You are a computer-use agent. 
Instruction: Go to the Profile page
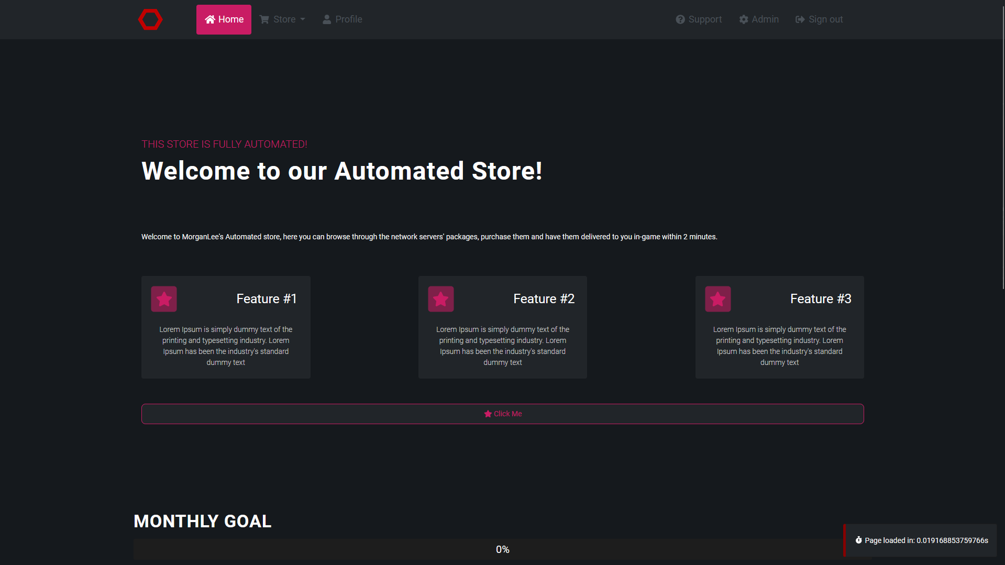click(343, 19)
